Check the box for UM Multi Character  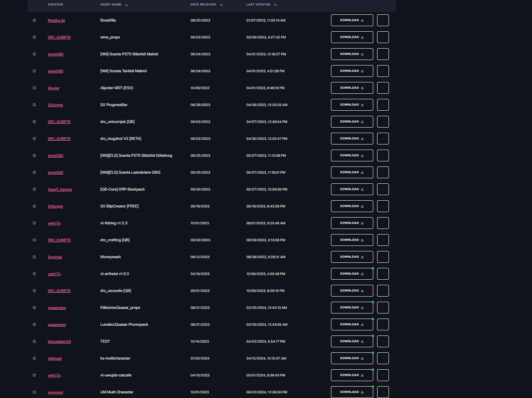pyautogui.click(x=34, y=392)
